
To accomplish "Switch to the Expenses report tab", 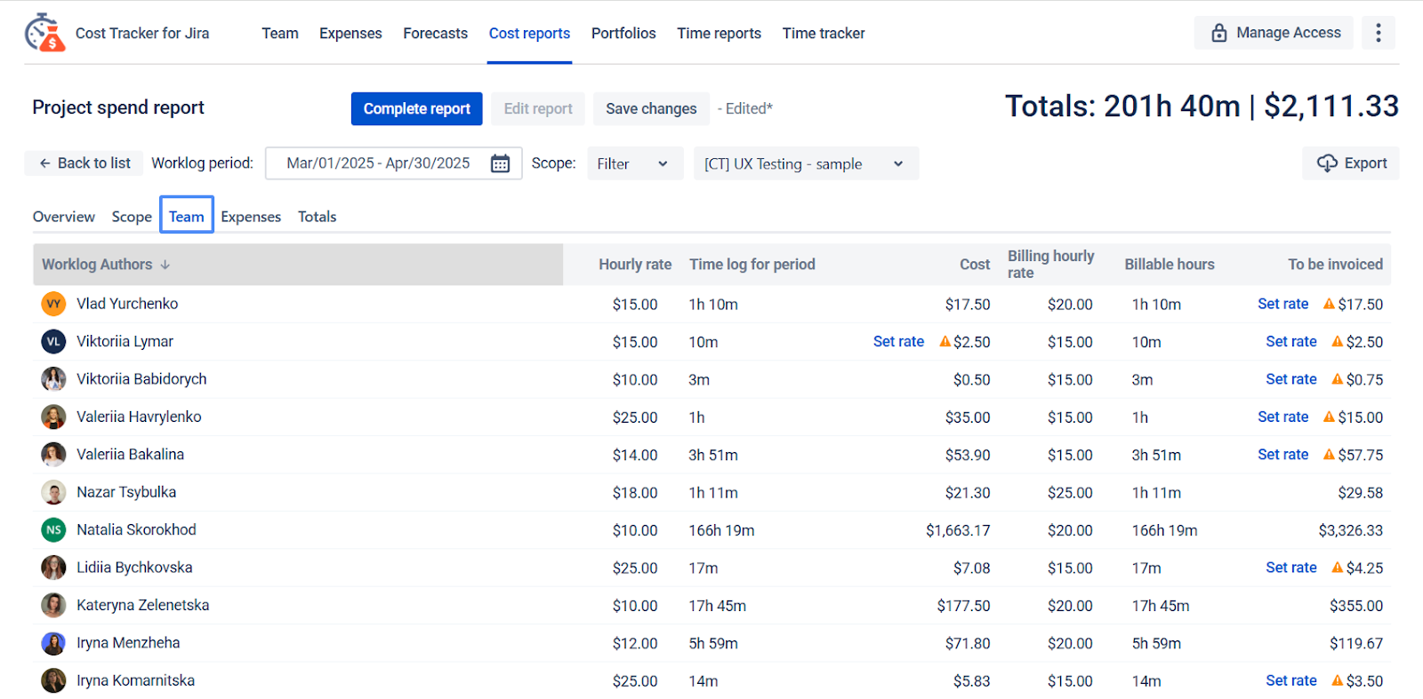I will [251, 217].
